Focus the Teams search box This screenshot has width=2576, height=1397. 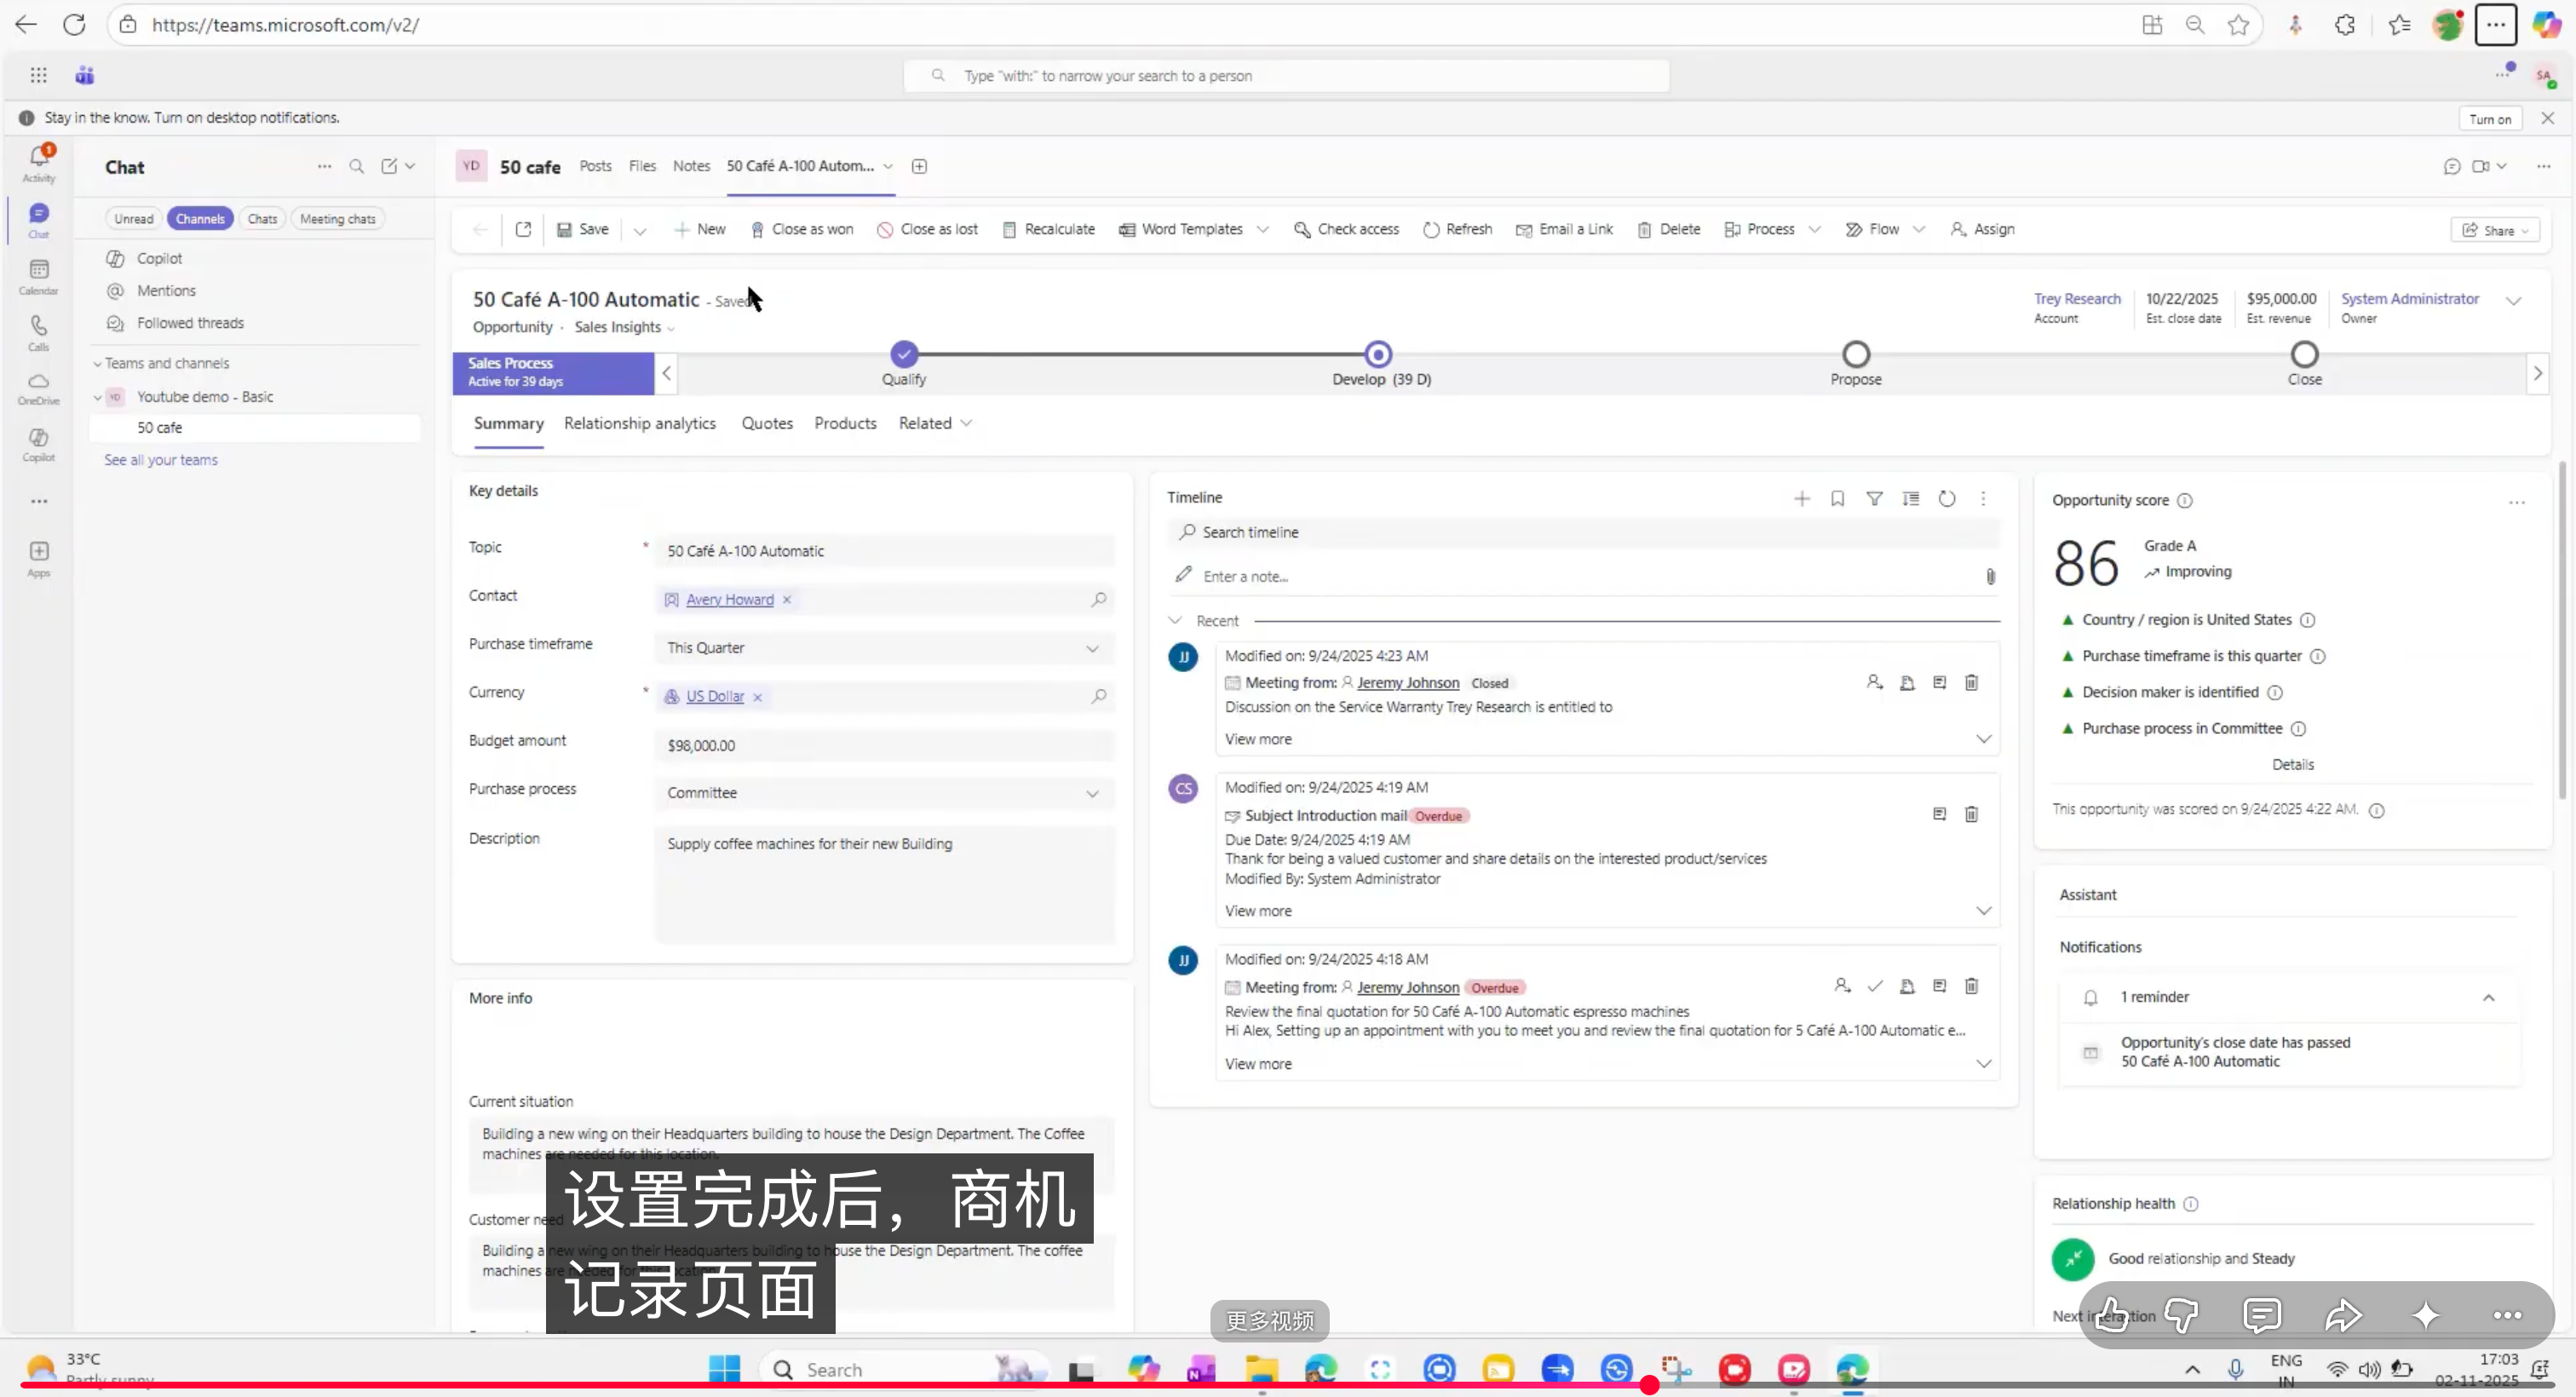[1286, 76]
